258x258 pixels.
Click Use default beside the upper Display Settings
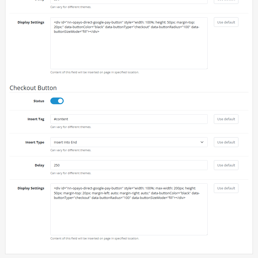click(x=226, y=22)
